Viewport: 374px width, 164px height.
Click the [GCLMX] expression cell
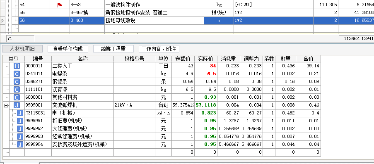point(273,5)
